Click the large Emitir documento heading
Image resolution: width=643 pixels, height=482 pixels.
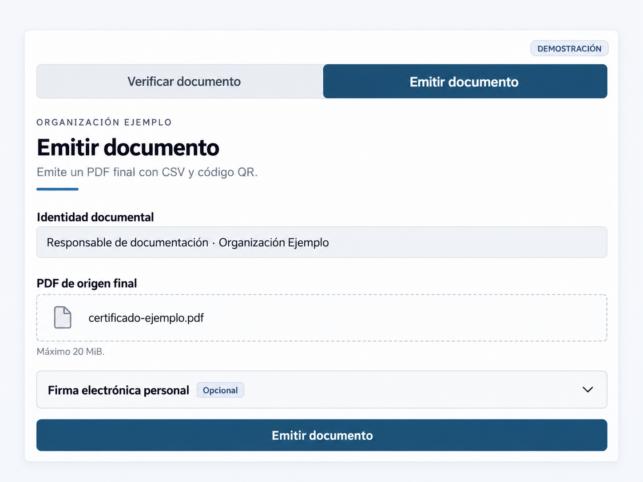tap(128, 147)
